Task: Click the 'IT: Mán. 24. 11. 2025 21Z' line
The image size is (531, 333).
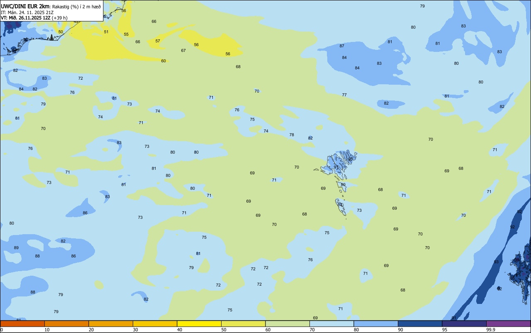Action: (x=27, y=12)
